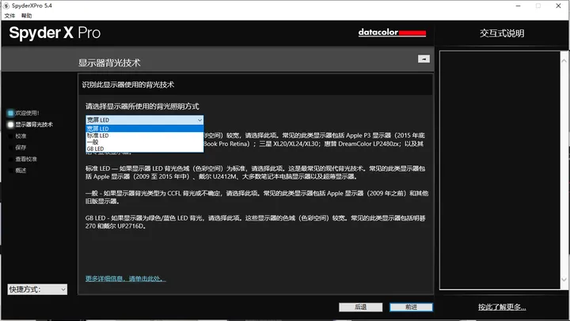
Task: Open the 文件 menu
Action: coord(9,16)
